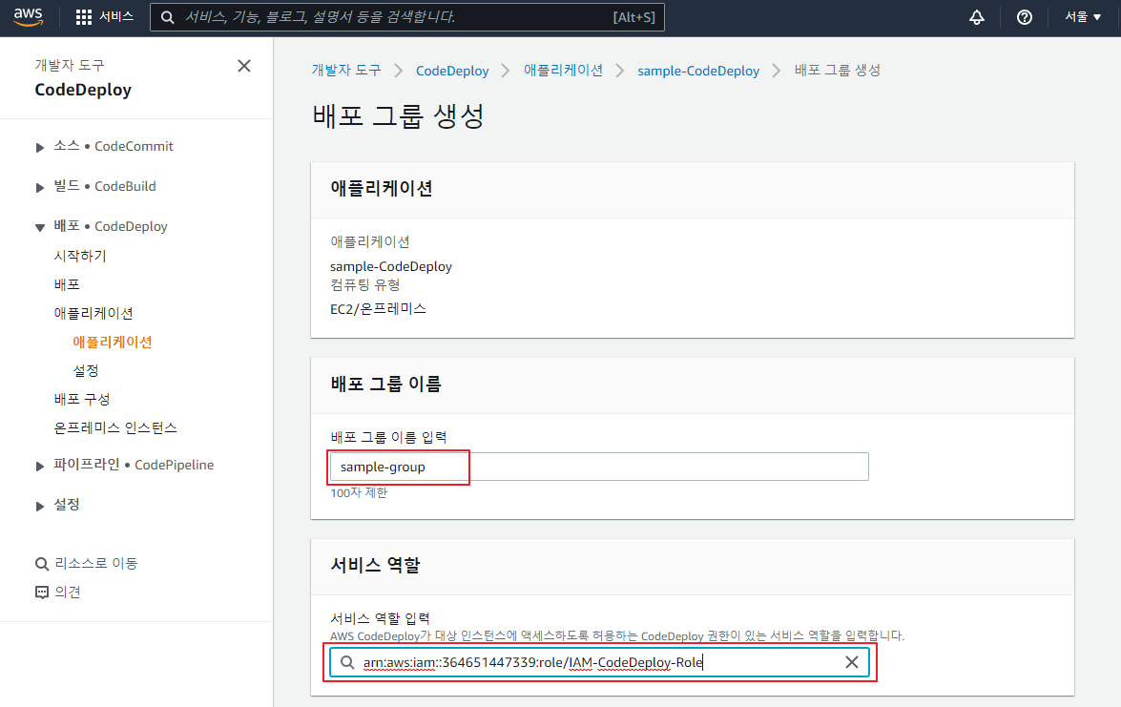Open the services grid icon
The image size is (1121, 707).
(x=84, y=17)
